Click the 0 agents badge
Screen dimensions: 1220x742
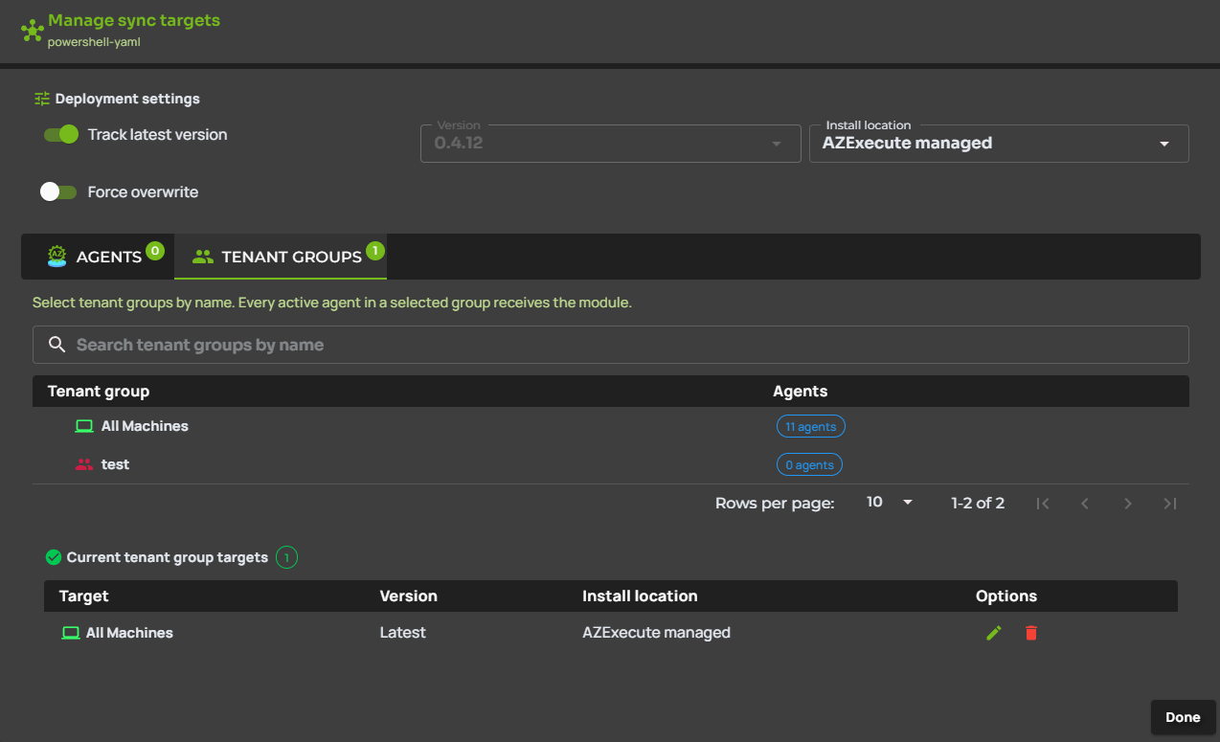809,464
